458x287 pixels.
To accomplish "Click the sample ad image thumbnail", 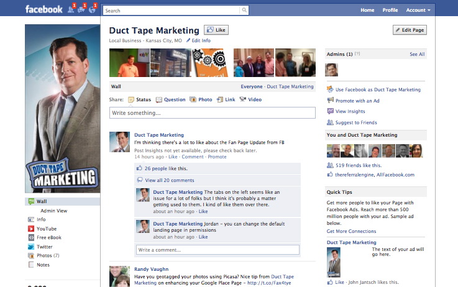I will pyautogui.click(x=334, y=263).
